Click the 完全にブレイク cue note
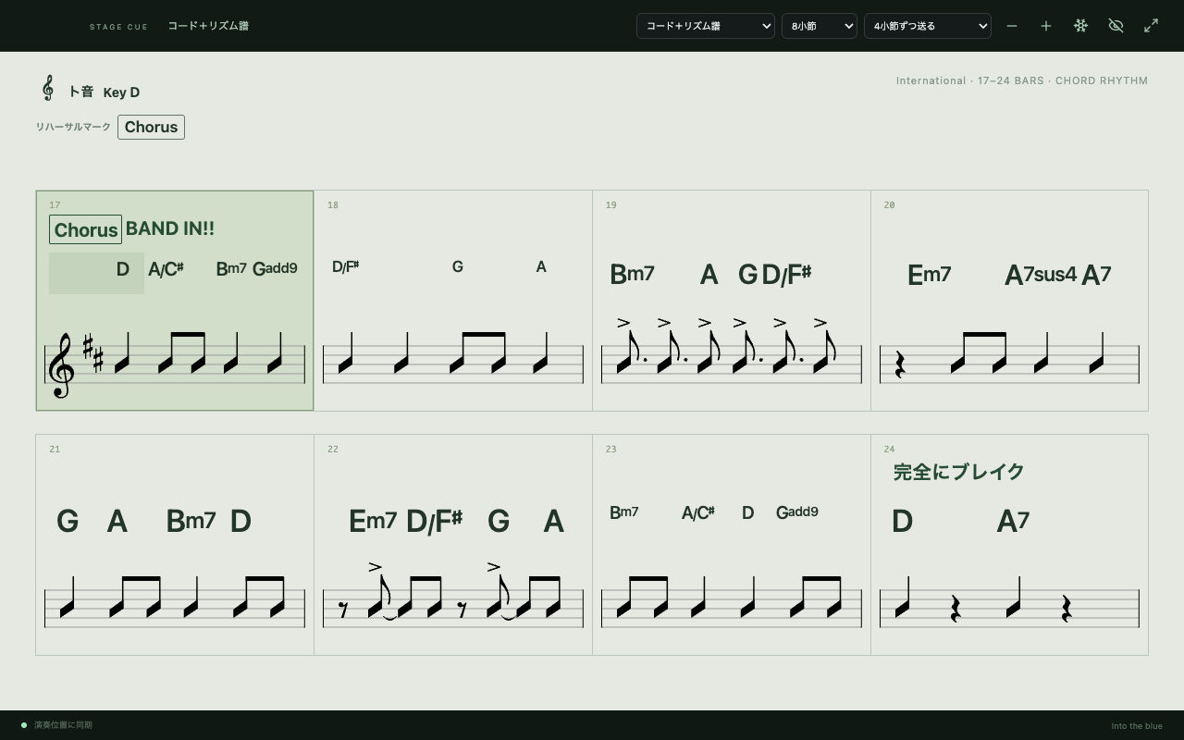Image resolution: width=1184 pixels, height=740 pixels. tap(959, 472)
